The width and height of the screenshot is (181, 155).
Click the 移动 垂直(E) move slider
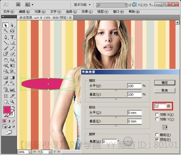pyautogui.click(x=116, y=125)
